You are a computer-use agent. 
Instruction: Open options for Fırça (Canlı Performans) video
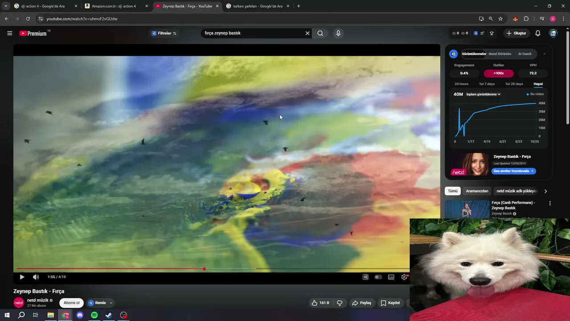click(550, 203)
